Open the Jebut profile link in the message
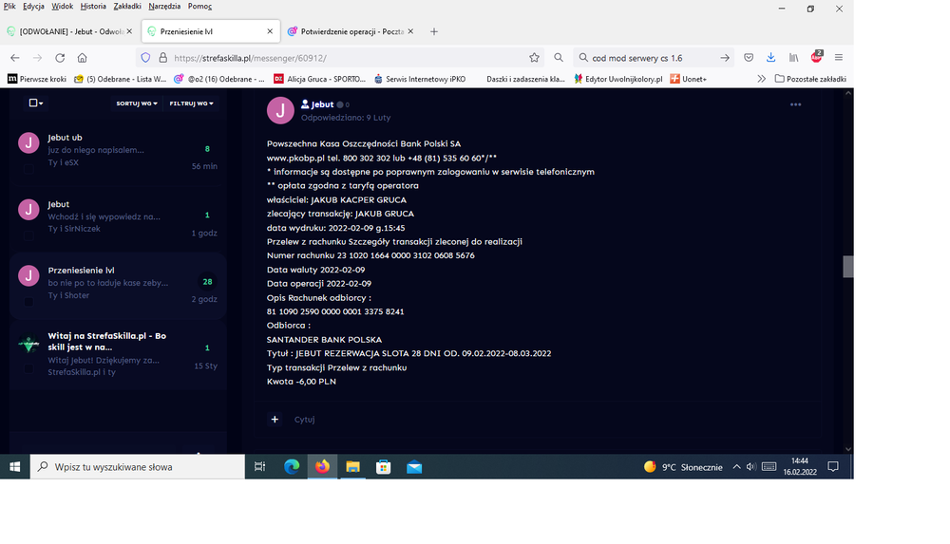The image size is (950, 544). 322,104
